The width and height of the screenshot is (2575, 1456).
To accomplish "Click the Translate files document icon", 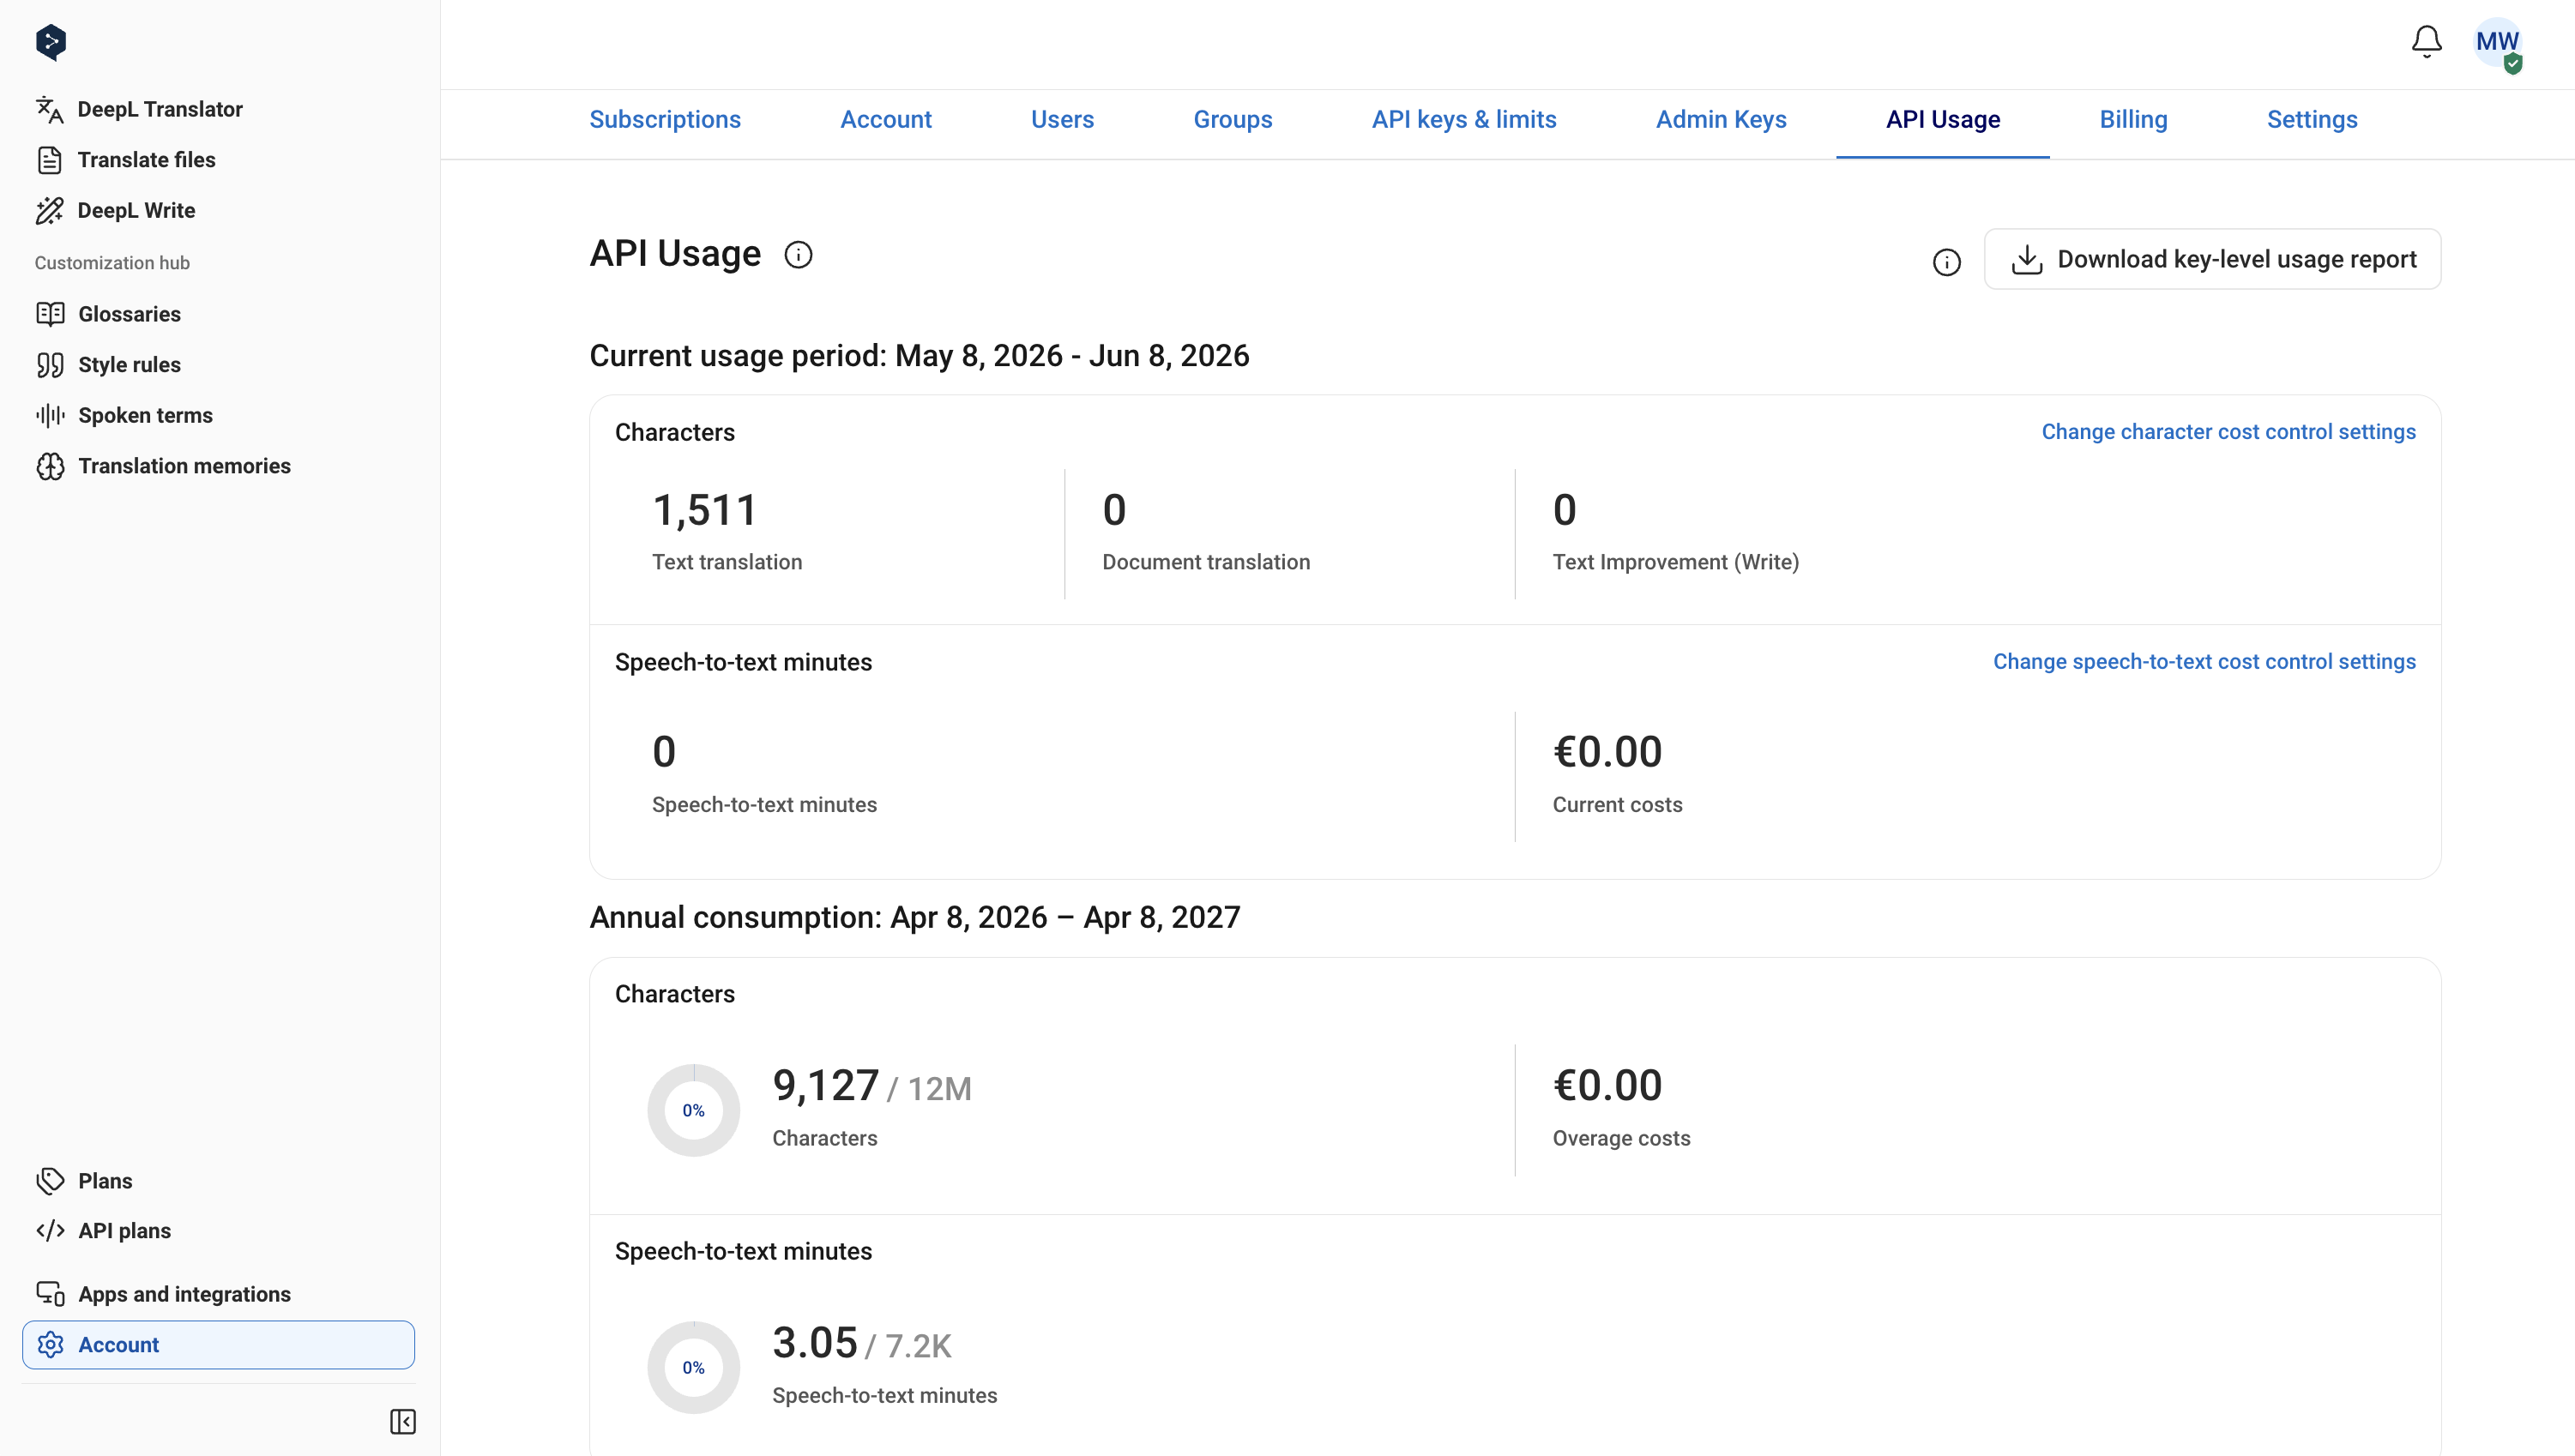I will (50, 160).
